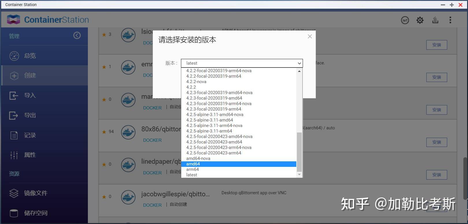
Task: Select 4.2.3-focal-20200319-arm64 version
Action: click(x=239, y=109)
